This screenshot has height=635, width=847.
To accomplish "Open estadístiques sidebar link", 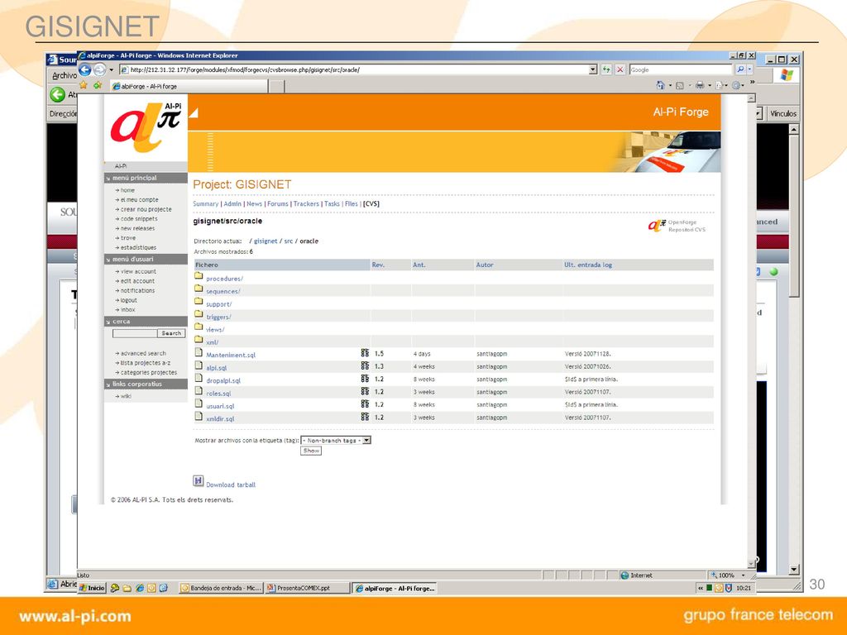I will (x=138, y=248).
